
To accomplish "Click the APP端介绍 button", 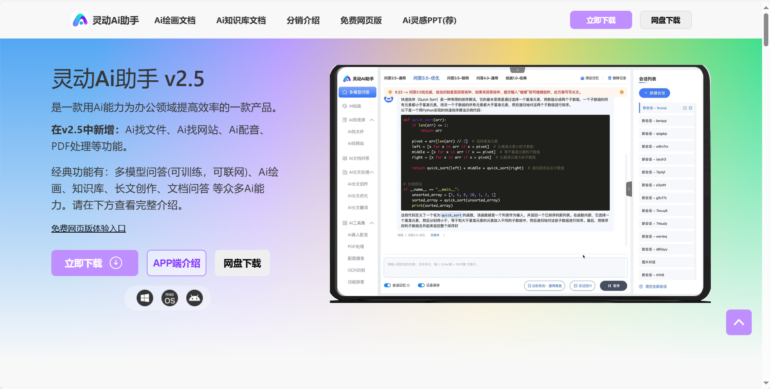I will click(x=176, y=263).
